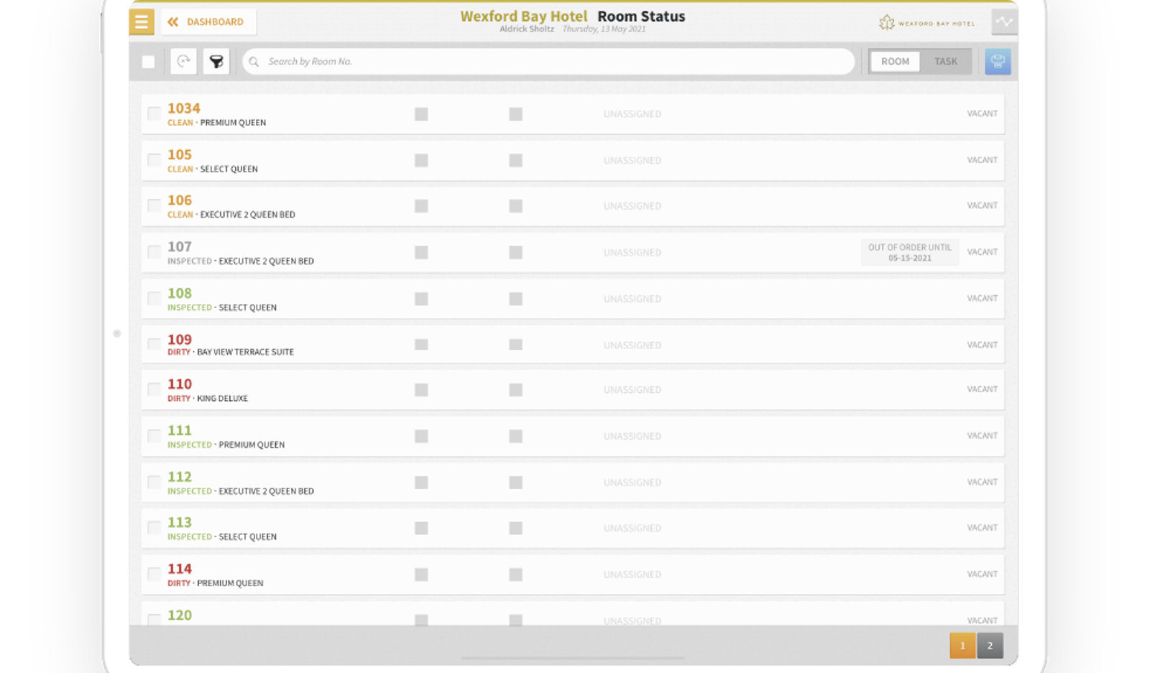Viewport: 1150px width, 673px height.
Task: Click second gray square icon in room 108 row
Action: pyautogui.click(x=515, y=299)
